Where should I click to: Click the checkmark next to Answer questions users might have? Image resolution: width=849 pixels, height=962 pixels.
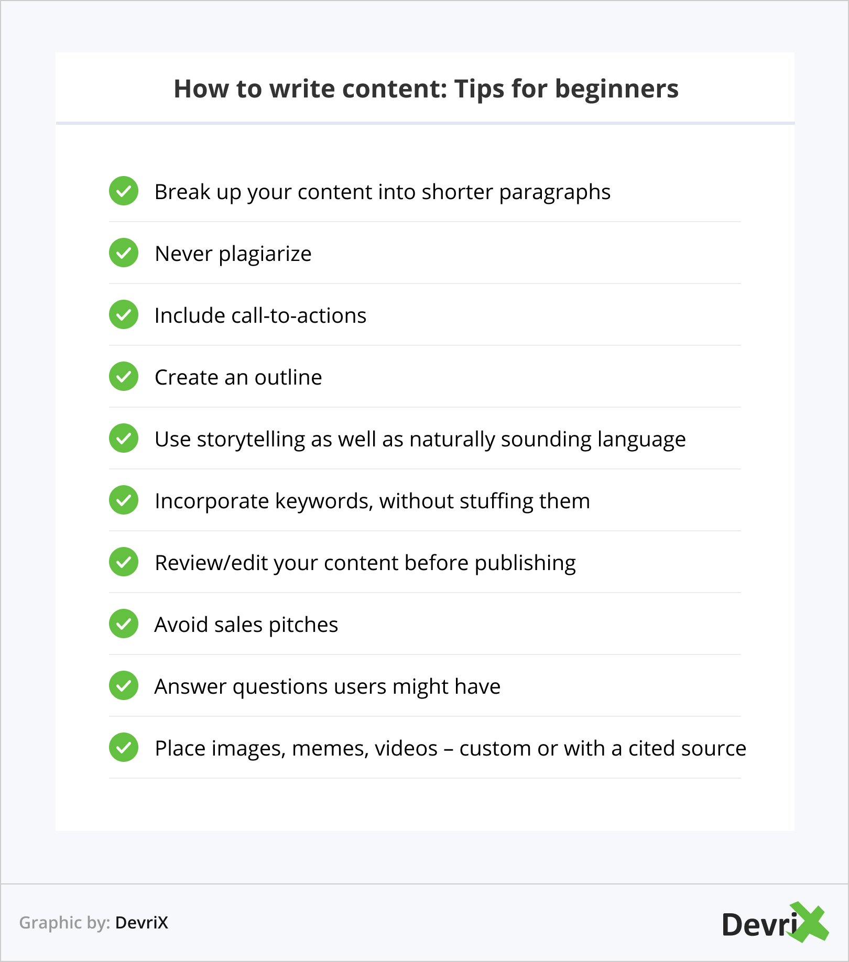tap(124, 686)
